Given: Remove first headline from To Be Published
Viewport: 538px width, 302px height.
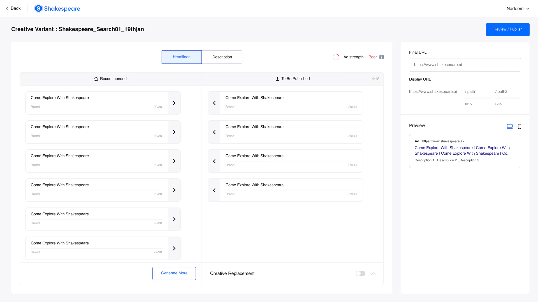Looking at the screenshot, I should point(214,103).
